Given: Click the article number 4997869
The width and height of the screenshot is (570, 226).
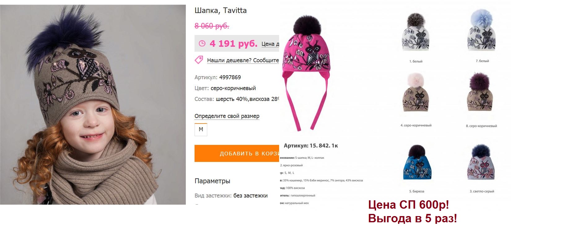Looking at the screenshot, I should 230,77.
